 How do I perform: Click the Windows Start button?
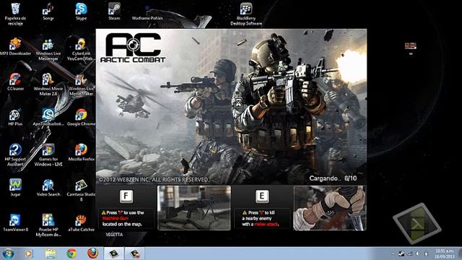point(8,253)
